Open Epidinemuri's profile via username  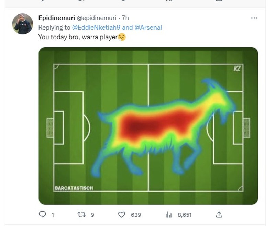[57, 19]
